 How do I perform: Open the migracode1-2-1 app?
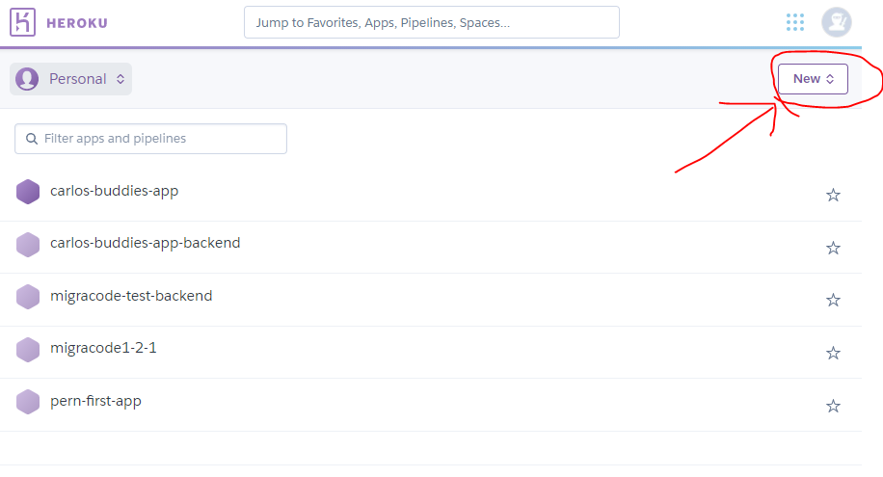point(103,348)
